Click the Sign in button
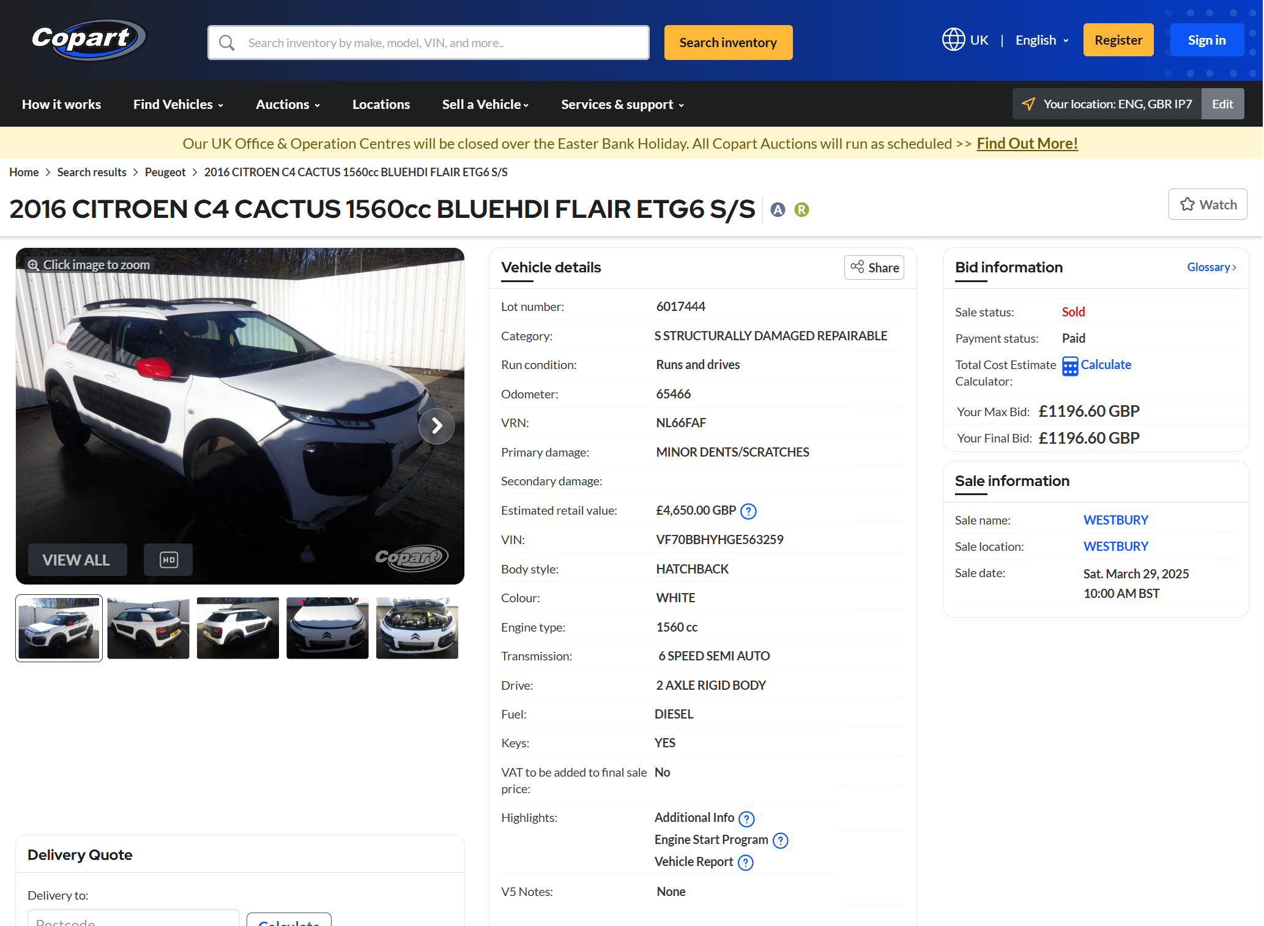This screenshot has height=926, width=1264. [1206, 40]
